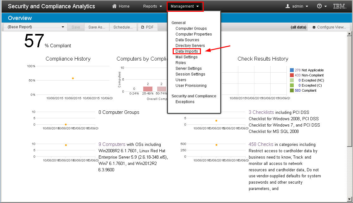Open the admin dropdown arrow

point(307,7)
